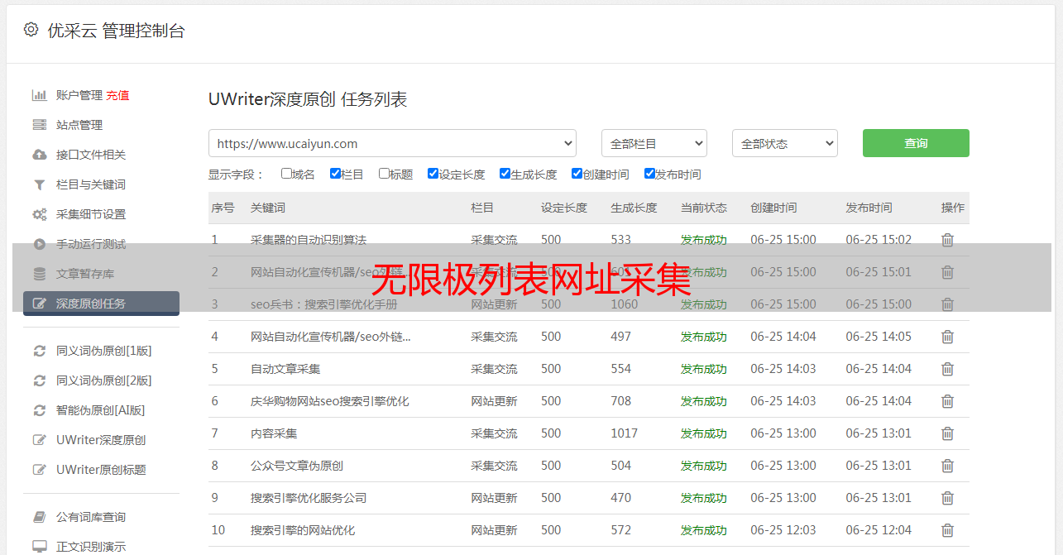This screenshot has width=1063, height=555.
Task: Click the bar chart icon for 账户管理
Action: click(39, 95)
